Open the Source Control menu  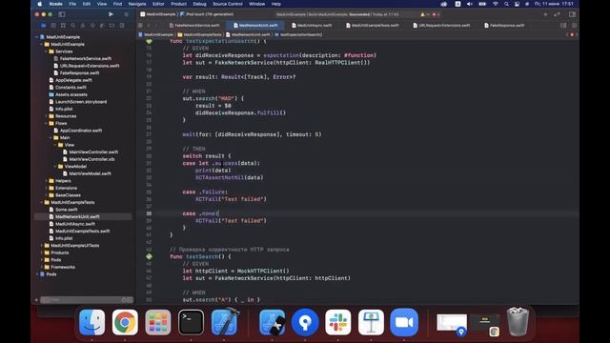(x=228, y=4)
